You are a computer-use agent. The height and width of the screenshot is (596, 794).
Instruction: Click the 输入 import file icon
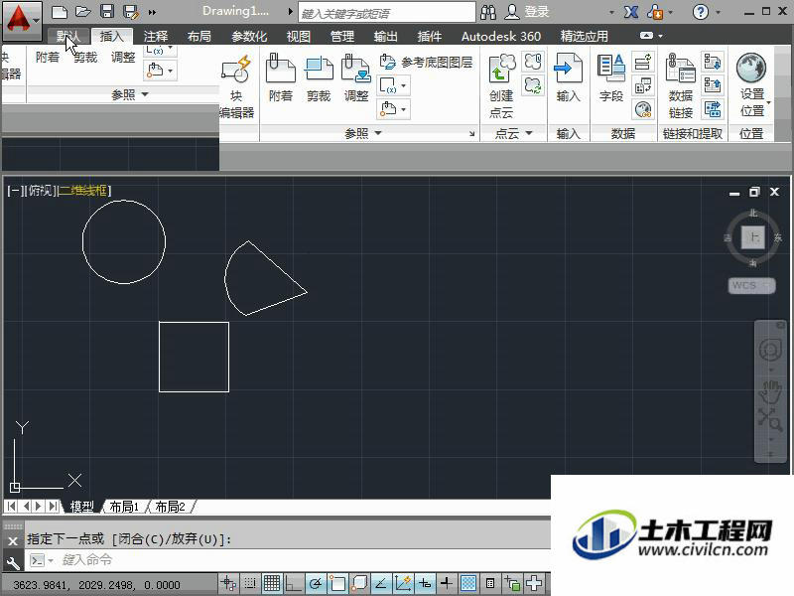(568, 77)
